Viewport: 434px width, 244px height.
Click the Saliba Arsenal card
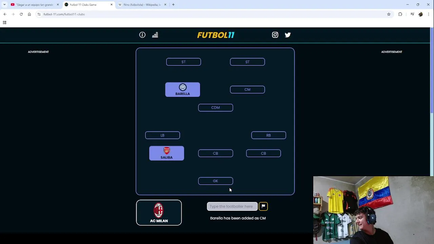[166, 153]
